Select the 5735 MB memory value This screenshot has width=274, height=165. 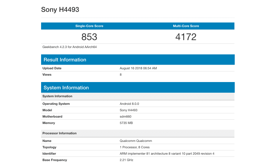pos(126,123)
